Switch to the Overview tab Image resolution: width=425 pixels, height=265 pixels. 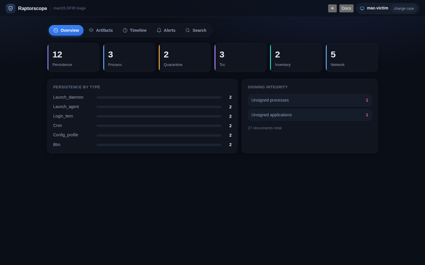(x=66, y=30)
